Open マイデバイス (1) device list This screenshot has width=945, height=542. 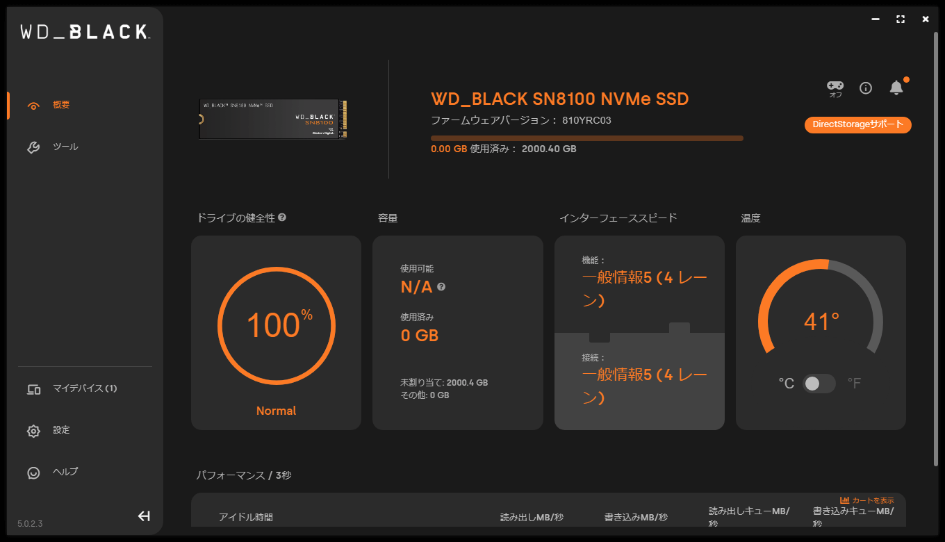tap(84, 389)
